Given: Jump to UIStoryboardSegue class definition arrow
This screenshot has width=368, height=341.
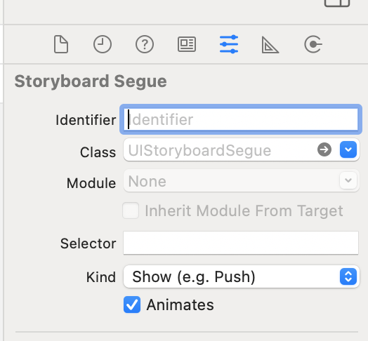Looking at the screenshot, I should 324,149.
